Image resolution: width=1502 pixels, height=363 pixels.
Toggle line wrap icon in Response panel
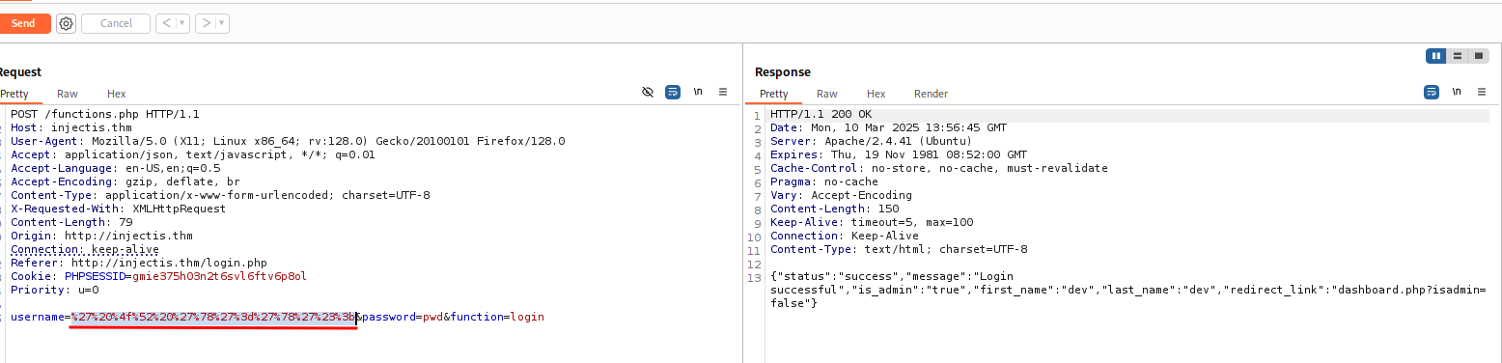coord(1432,93)
